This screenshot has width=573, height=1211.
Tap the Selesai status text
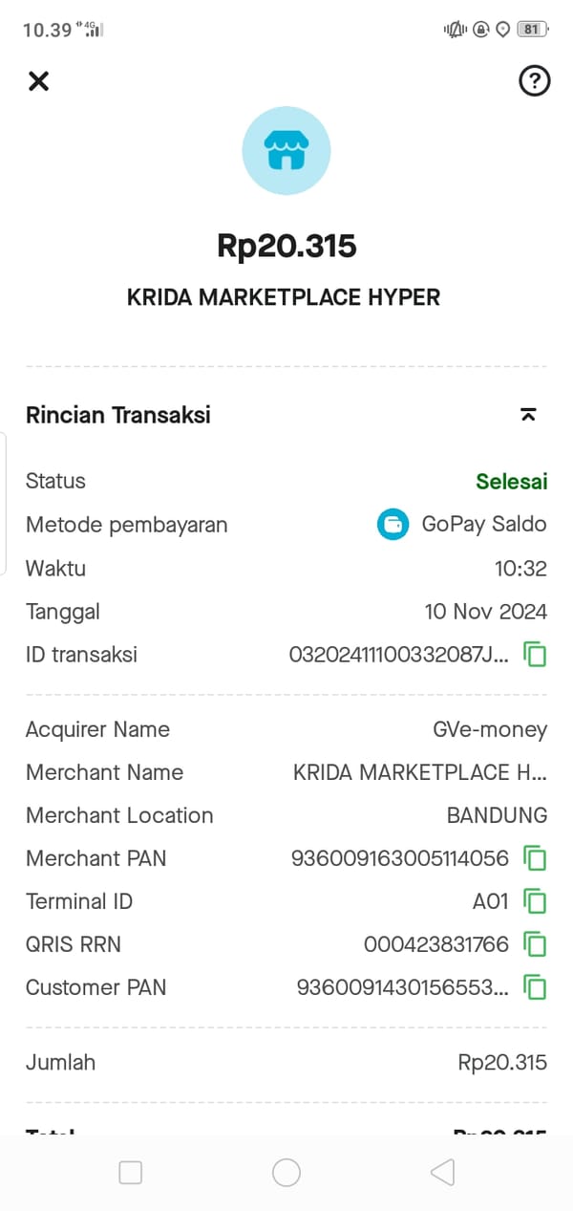[x=511, y=482]
